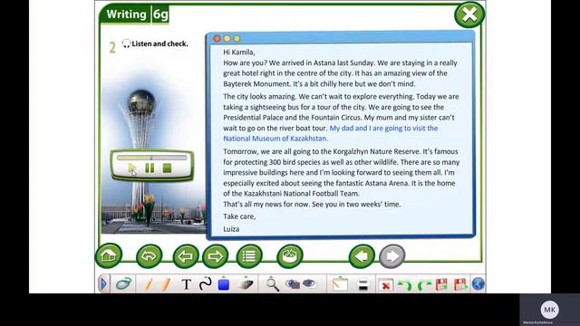Select the eraser tool
The width and height of the screenshot is (580, 326).
(x=245, y=283)
